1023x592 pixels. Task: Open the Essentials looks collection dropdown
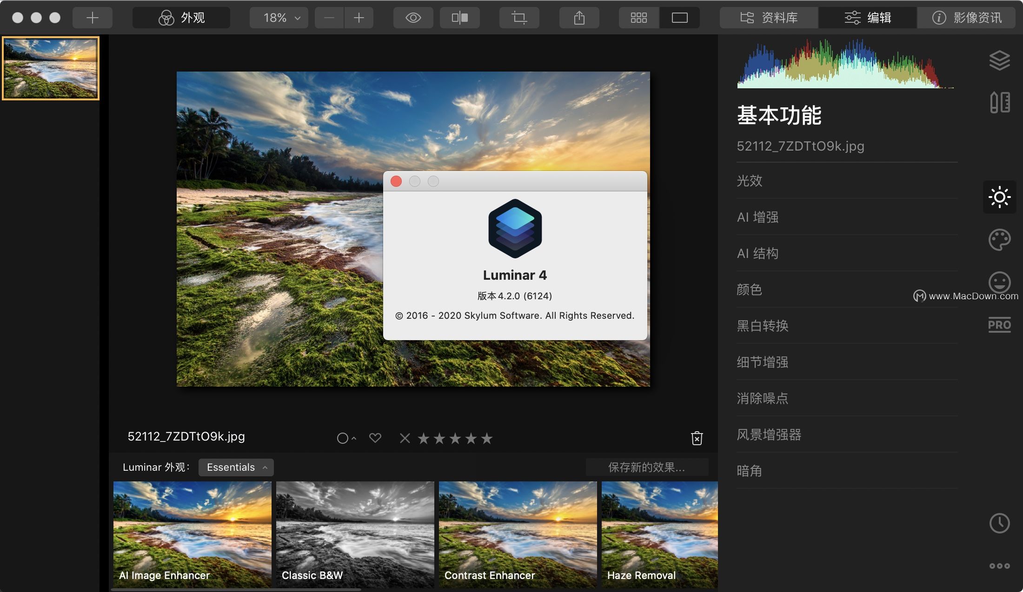pos(236,467)
